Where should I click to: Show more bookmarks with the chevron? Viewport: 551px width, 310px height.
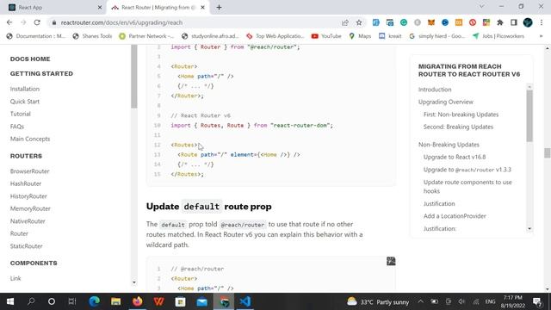[541, 36]
